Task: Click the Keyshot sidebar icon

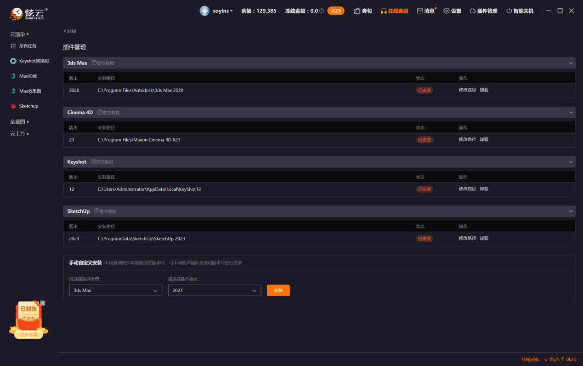Action: click(x=13, y=61)
